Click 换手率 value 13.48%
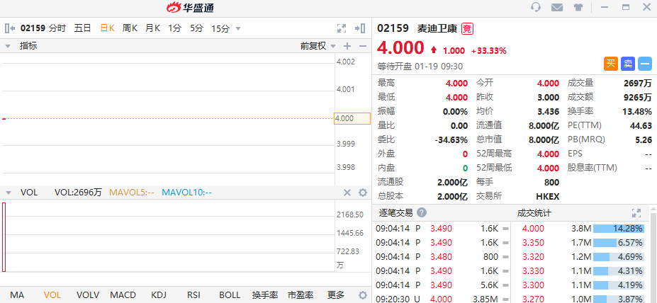This screenshot has width=657, height=303. pos(637,112)
